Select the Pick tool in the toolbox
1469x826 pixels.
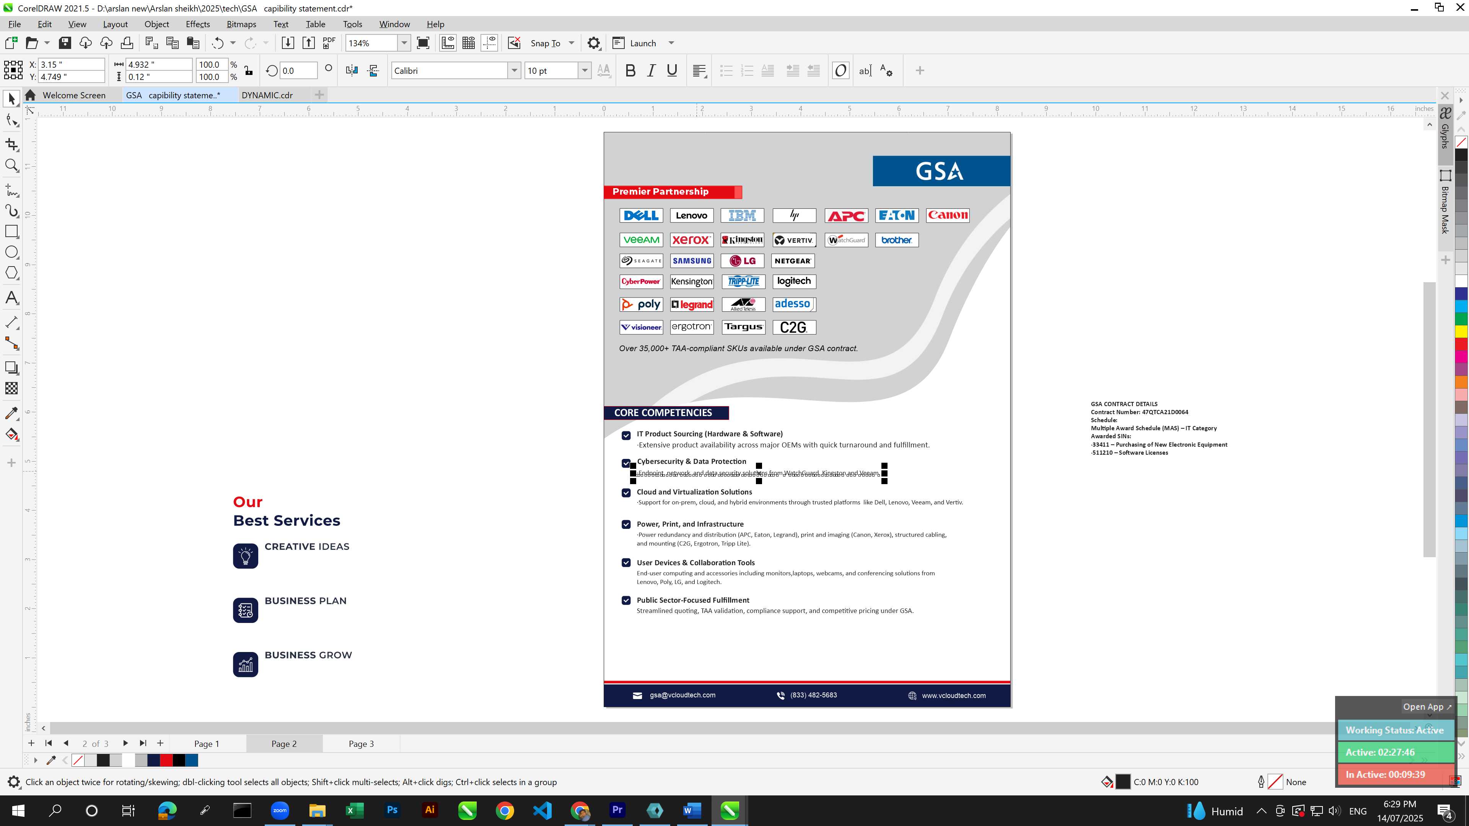pos(11,99)
